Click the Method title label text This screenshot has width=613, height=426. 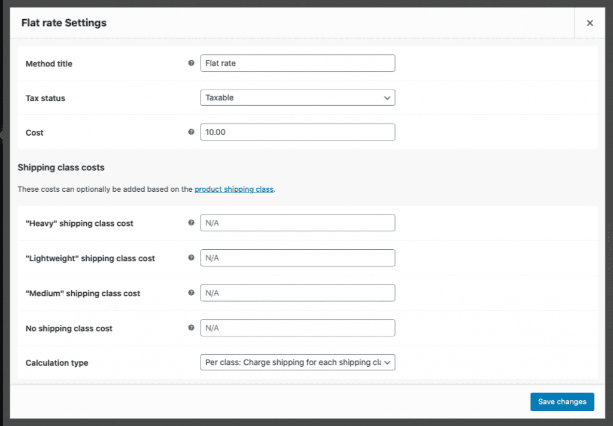[49, 64]
